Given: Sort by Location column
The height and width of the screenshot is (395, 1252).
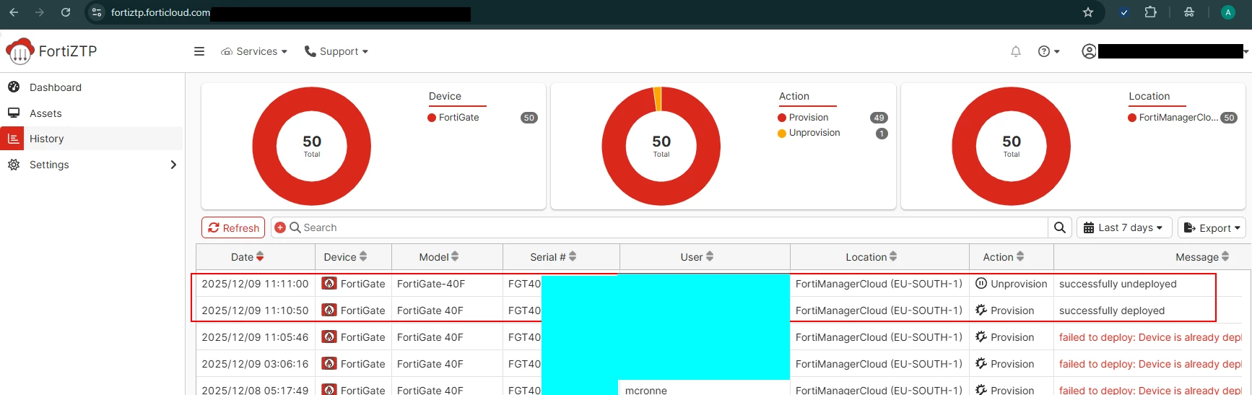Looking at the screenshot, I should click(x=871, y=257).
